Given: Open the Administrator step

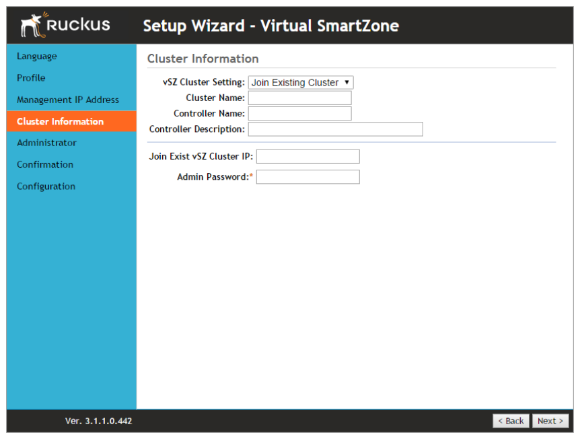Looking at the screenshot, I should tap(47, 143).
